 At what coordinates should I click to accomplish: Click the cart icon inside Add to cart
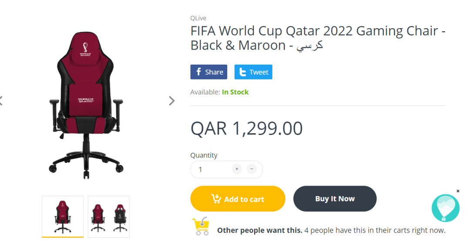pyautogui.click(x=216, y=199)
